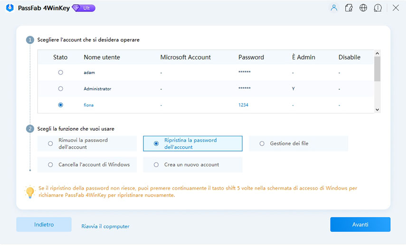Close the PassFab 4WinKey window
The image size is (406, 246).
[x=396, y=8]
